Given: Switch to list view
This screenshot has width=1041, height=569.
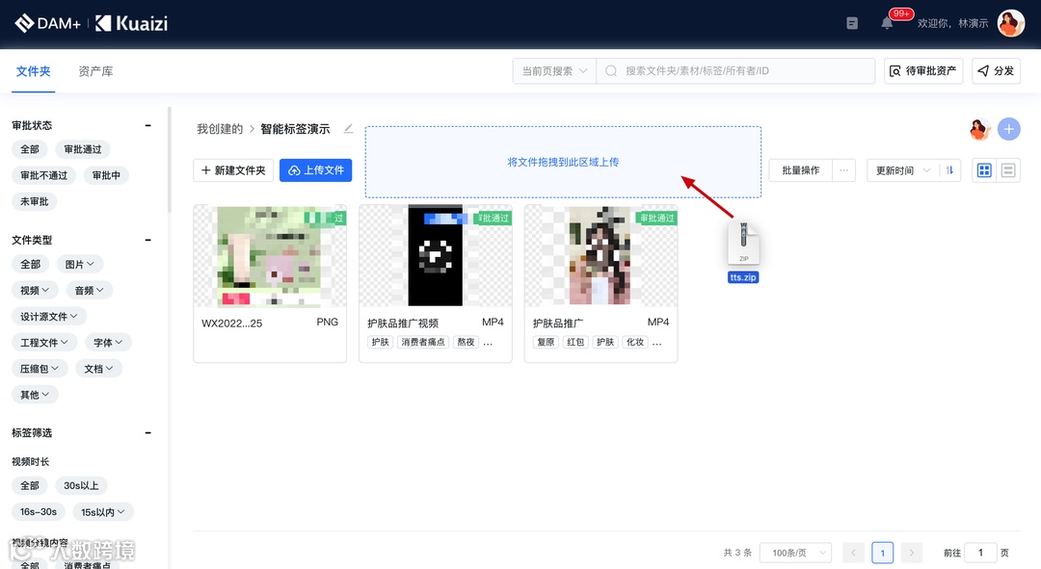Looking at the screenshot, I should (1008, 170).
